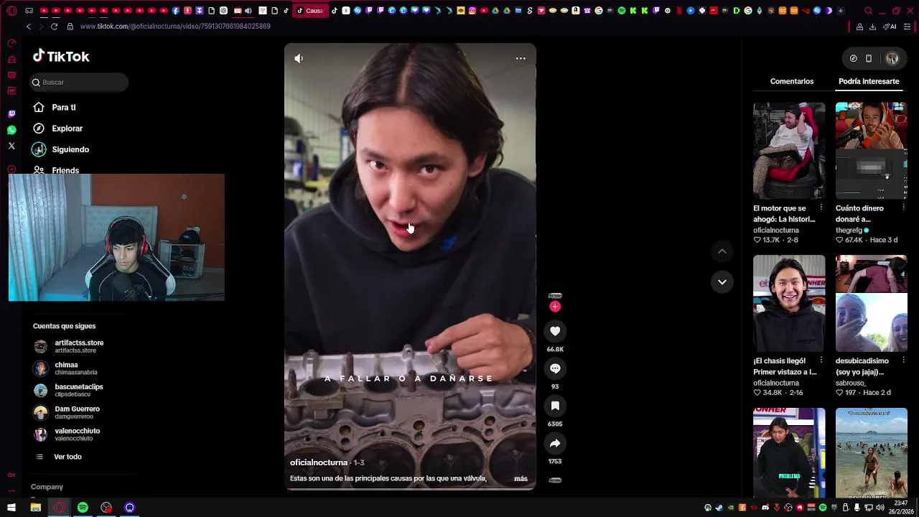This screenshot has width=919, height=517.
Task: Open options for '¡El chasis llegó!' video
Action: (821, 360)
